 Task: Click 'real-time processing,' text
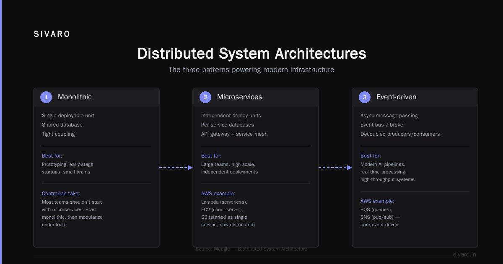384,172
